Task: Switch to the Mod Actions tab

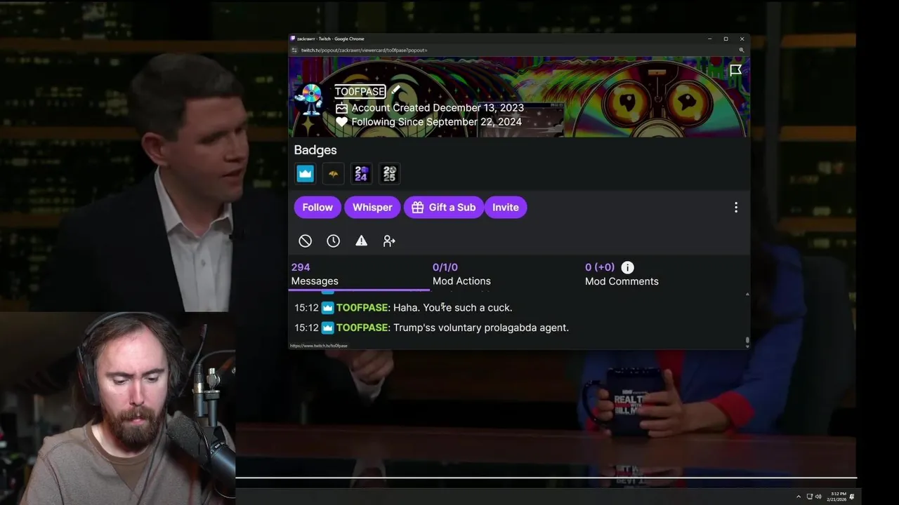Action: click(461, 274)
